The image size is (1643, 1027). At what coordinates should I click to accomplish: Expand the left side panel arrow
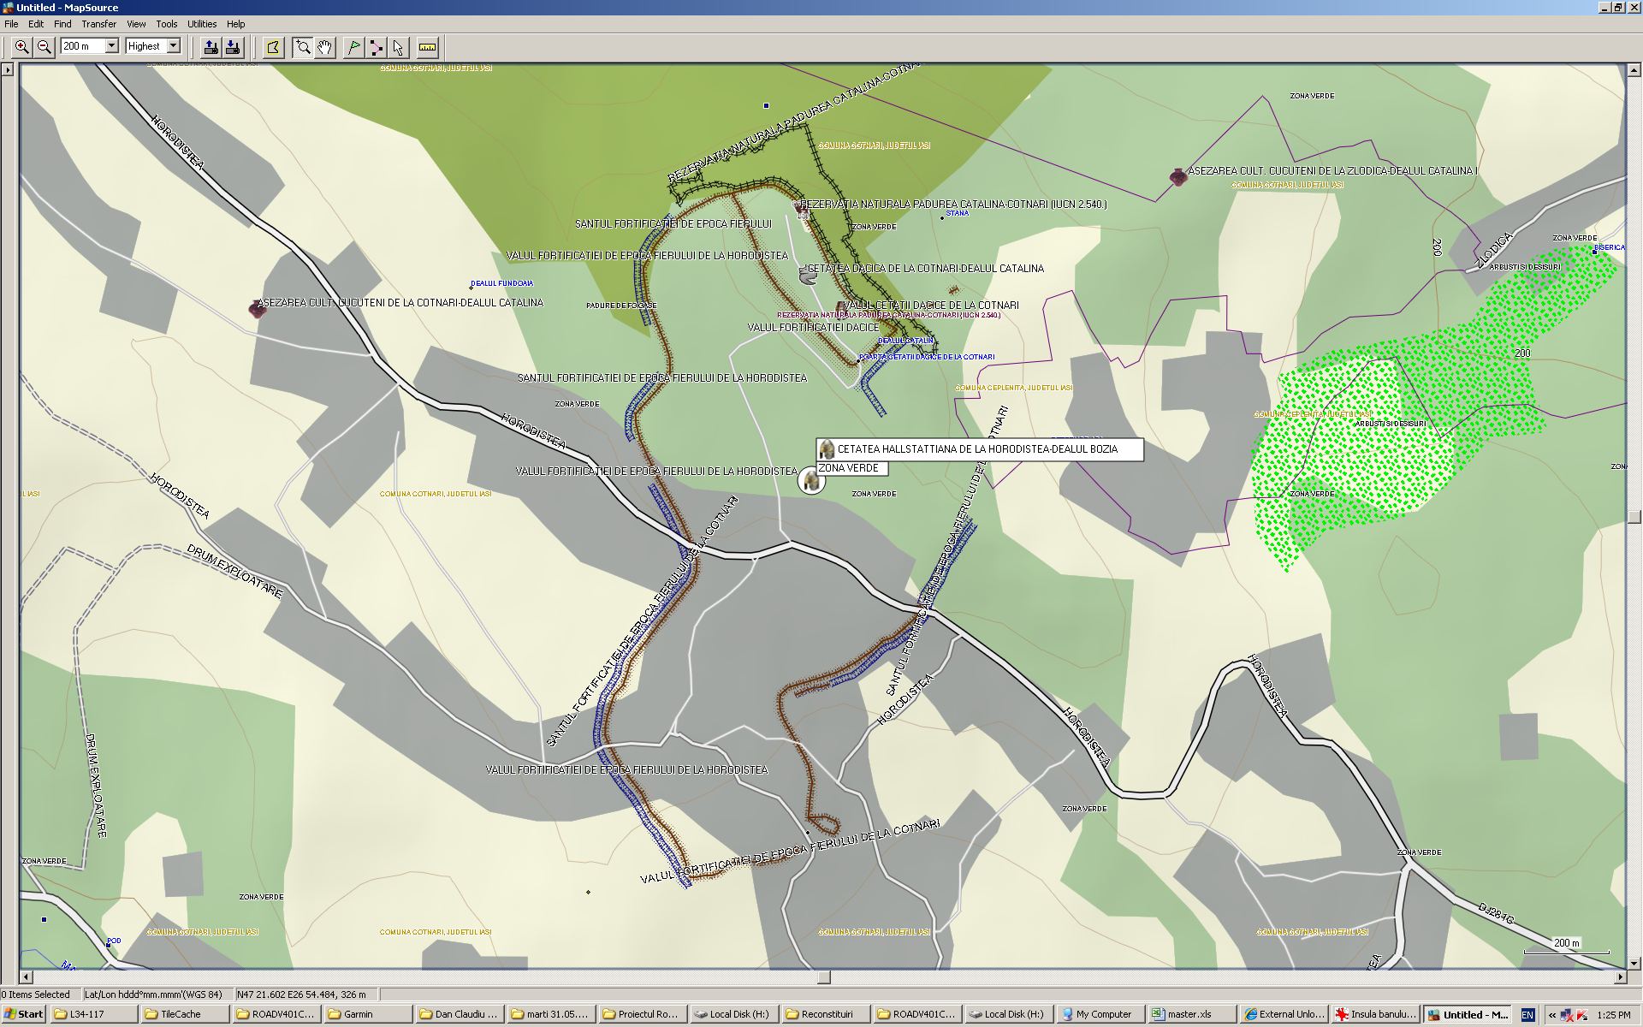pyautogui.click(x=8, y=70)
